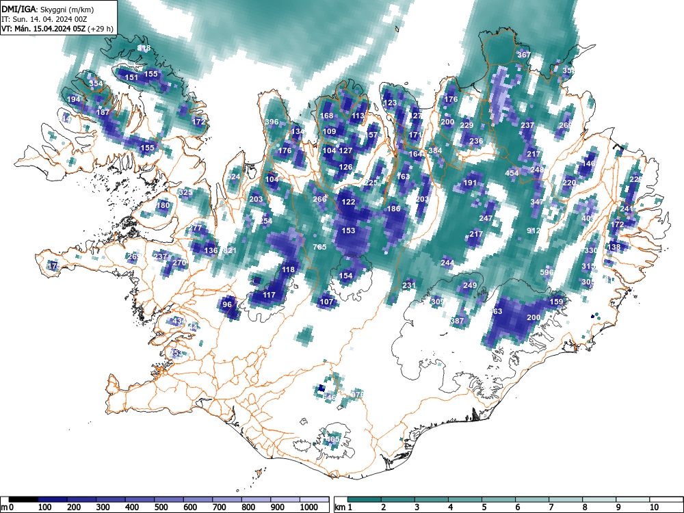This screenshot has width=684, height=513.
Task: Click the 191 visibility value
Action: [x=470, y=183]
